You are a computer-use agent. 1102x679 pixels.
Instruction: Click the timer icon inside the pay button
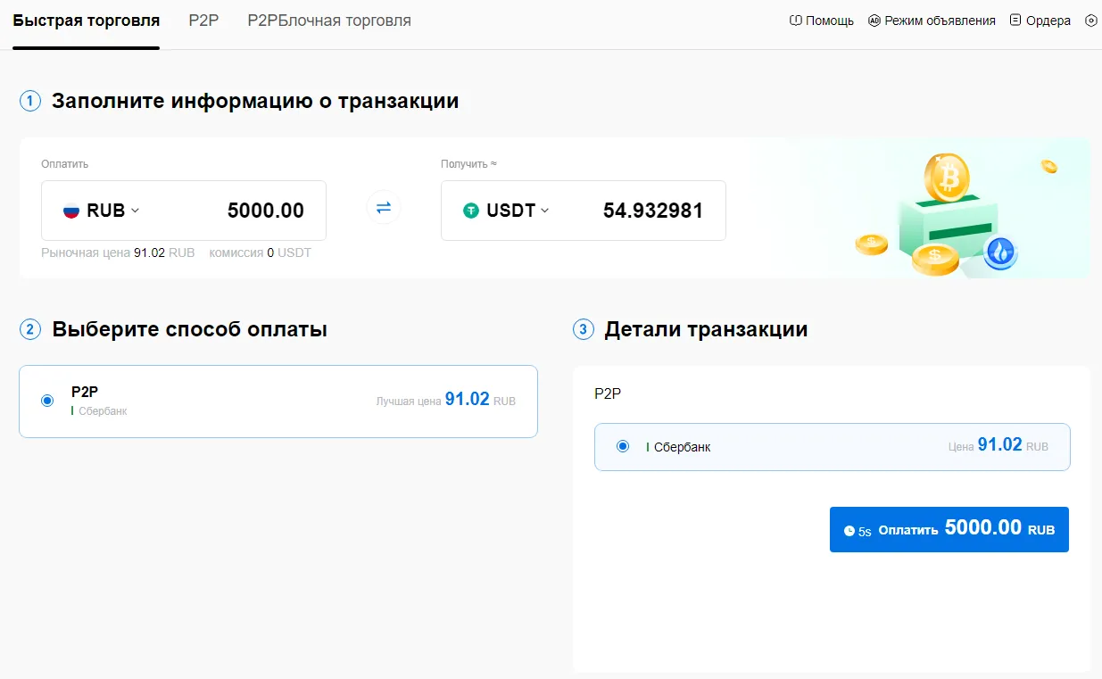click(849, 529)
